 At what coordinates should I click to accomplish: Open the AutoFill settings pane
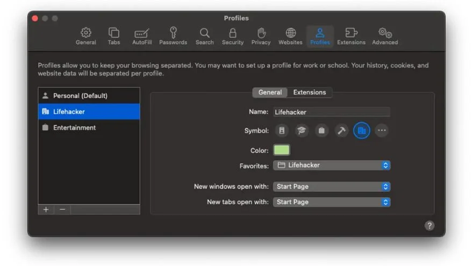click(142, 36)
